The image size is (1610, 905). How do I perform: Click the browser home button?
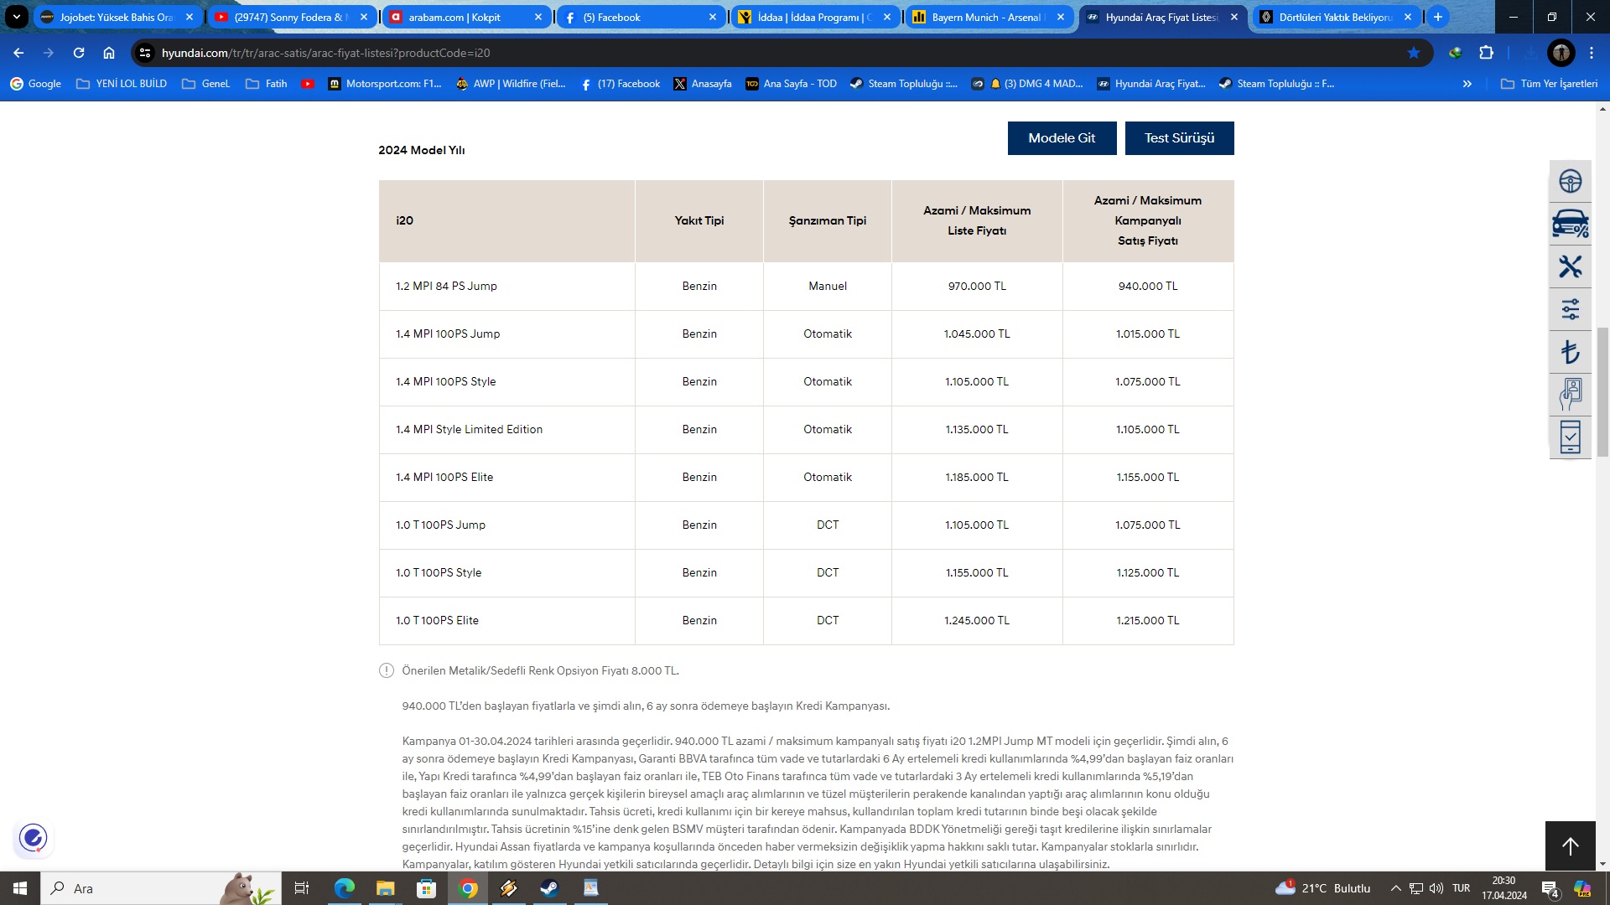(x=109, y=53)
